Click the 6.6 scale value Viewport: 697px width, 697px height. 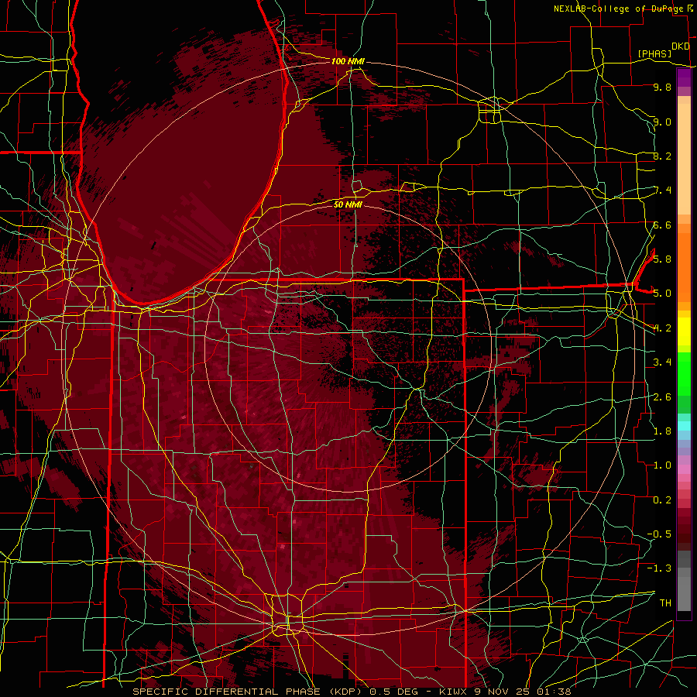(662, 225)
